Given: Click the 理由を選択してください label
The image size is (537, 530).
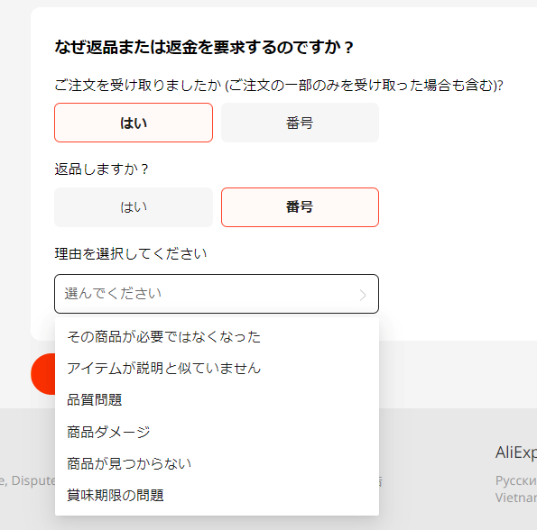Looking at the screenshot, I should [131, 254].
